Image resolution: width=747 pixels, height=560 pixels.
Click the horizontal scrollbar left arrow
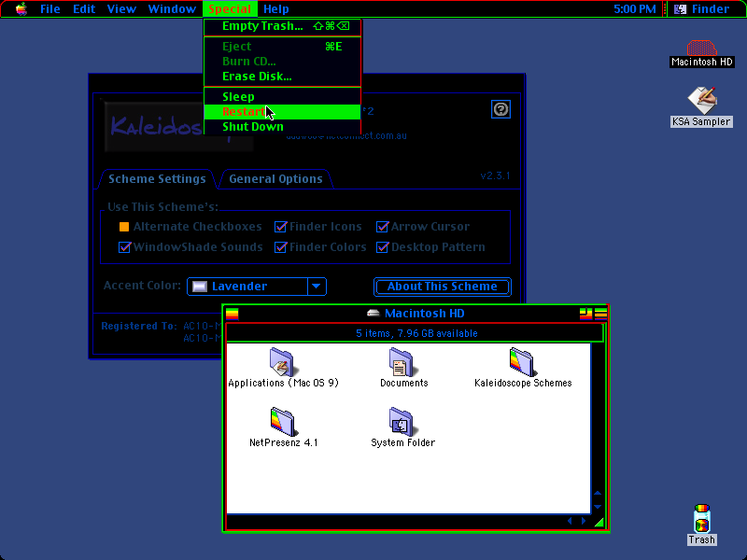click(570, 521)
